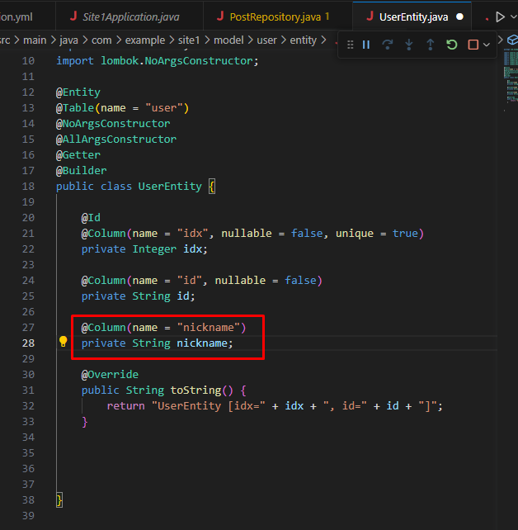The width and height of the screenshot is (518, 530).
Task: Click the debug Step Over icon
Action: point(388,45)
